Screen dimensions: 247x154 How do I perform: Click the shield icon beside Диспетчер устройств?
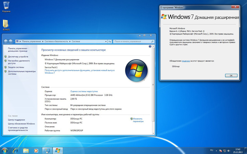tap(5, 57)
